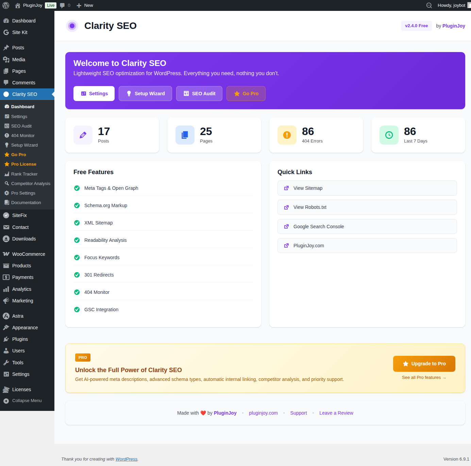Image resolution: width=471 pixels, height=466 pixels.
Task: Click the Upgrade to Pro button
Action: pos(424,364)
